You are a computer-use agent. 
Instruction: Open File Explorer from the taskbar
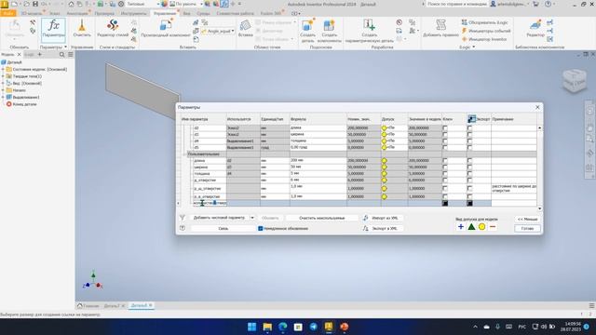coord(267,327)
